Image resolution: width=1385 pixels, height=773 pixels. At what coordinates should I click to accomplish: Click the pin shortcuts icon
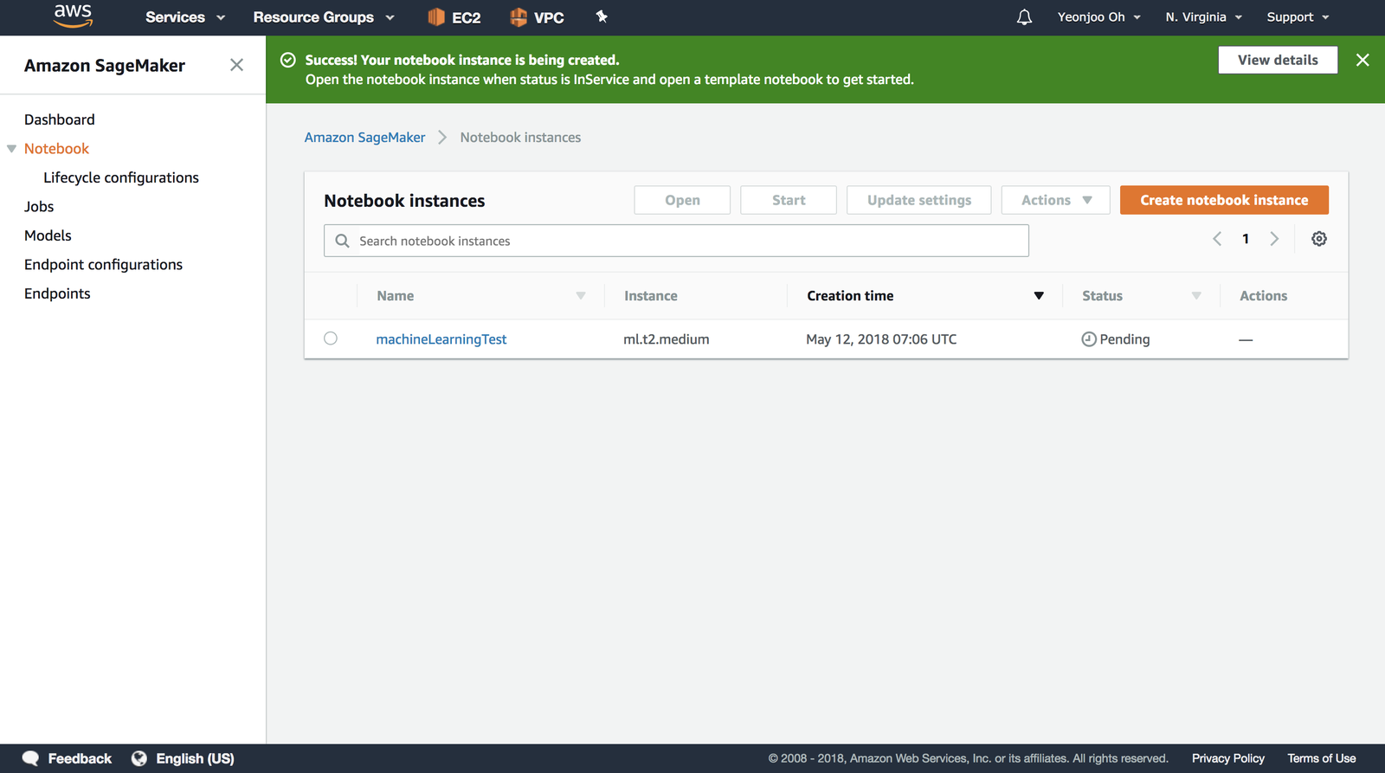(602, 16)
